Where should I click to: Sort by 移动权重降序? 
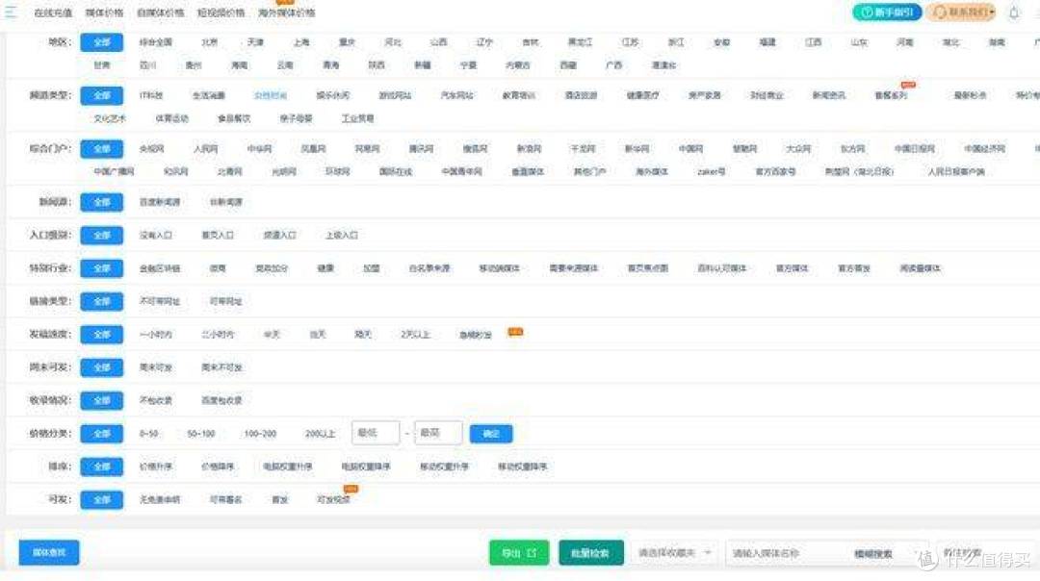tap(523, 467)
